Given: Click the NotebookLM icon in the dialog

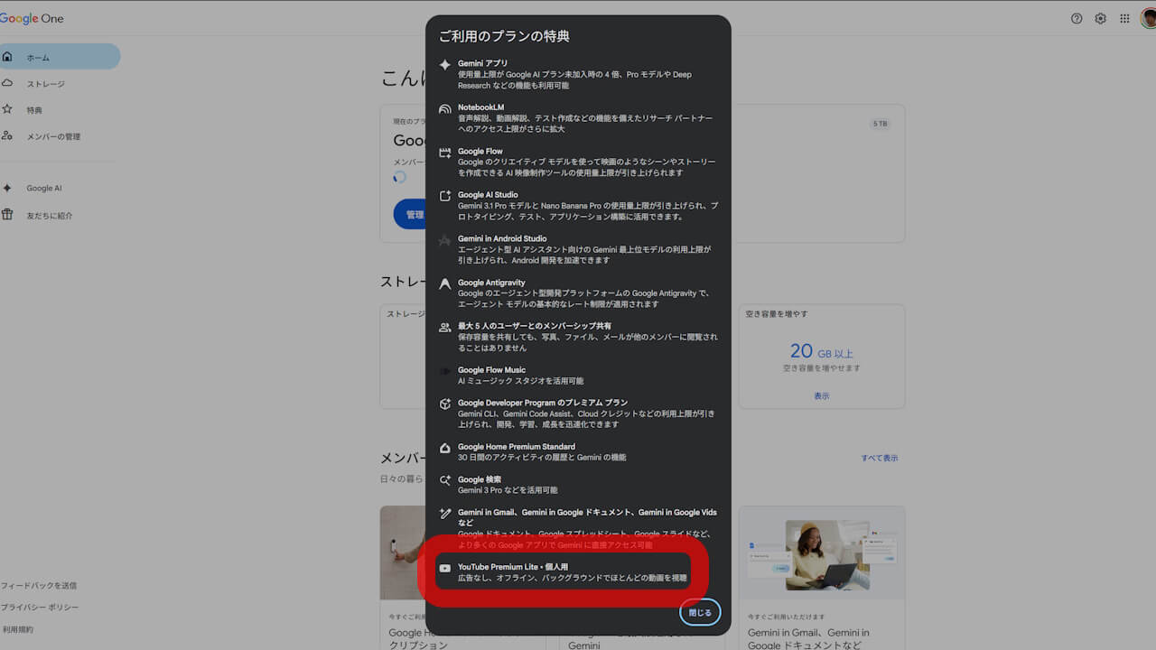Looking at the screenshot, I should coord(444,109).
